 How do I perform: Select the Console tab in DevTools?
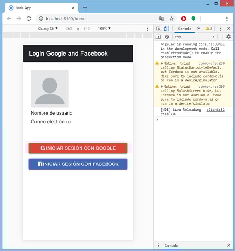click(x=184, y=29)
